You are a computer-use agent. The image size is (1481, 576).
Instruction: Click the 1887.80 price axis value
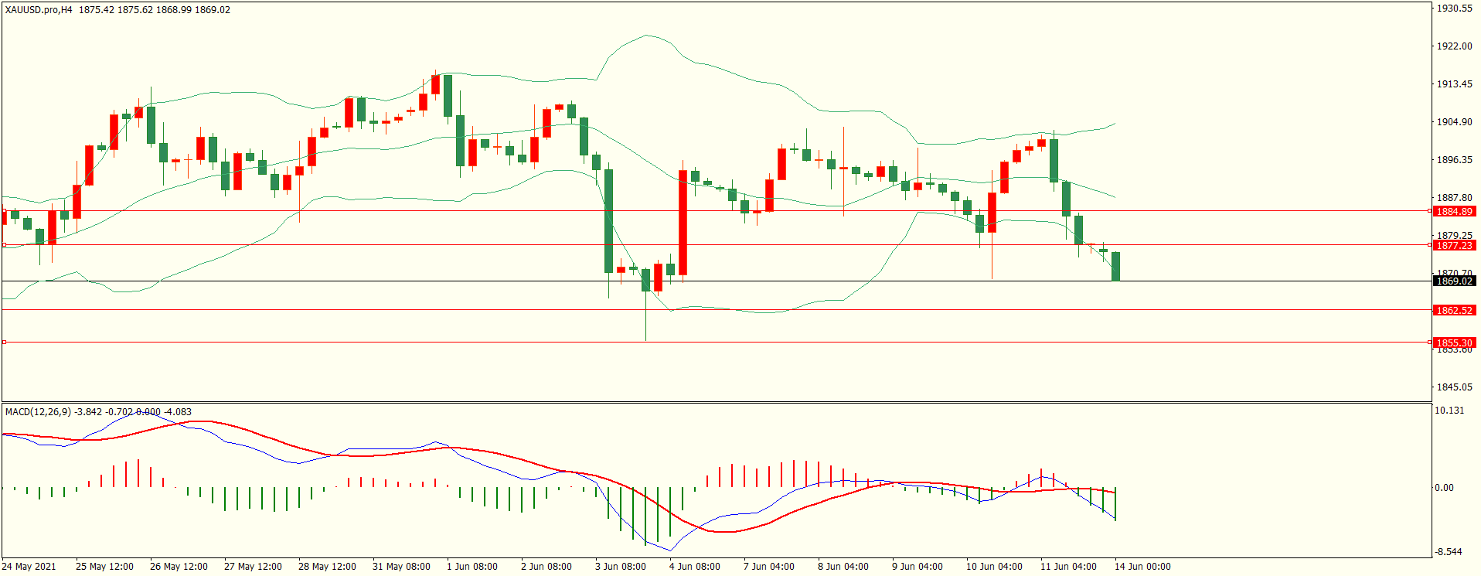coord(1454,198)
